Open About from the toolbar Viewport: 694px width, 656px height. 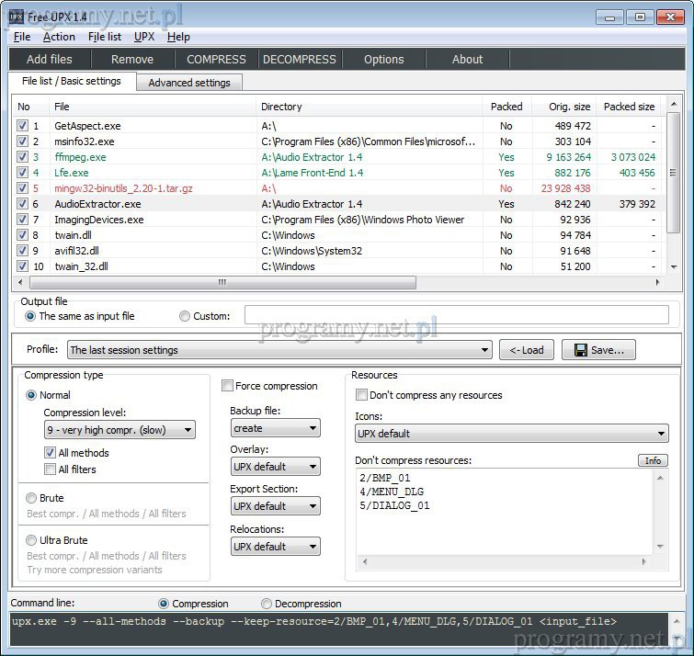click(467, 59)
